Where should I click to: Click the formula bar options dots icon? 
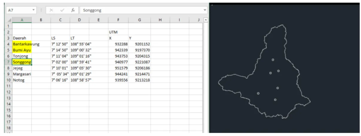pos(41,10)
